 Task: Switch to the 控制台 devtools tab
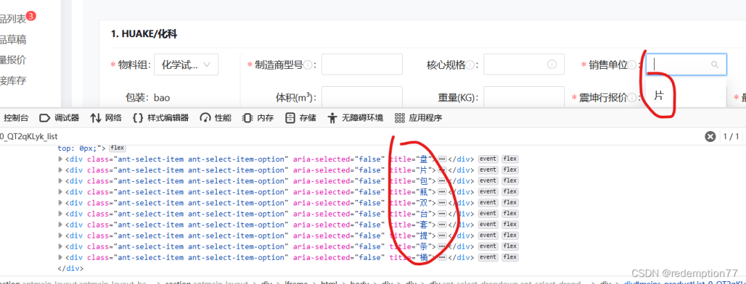click(x=16, y=118)
